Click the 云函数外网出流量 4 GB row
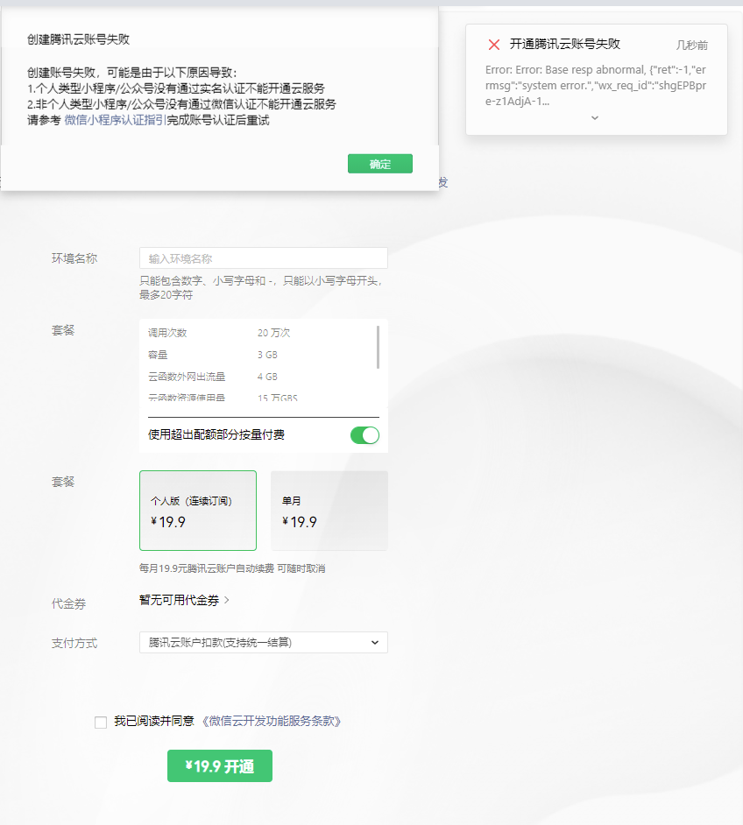The image size is (743, 825). click(x=258, y=377)
